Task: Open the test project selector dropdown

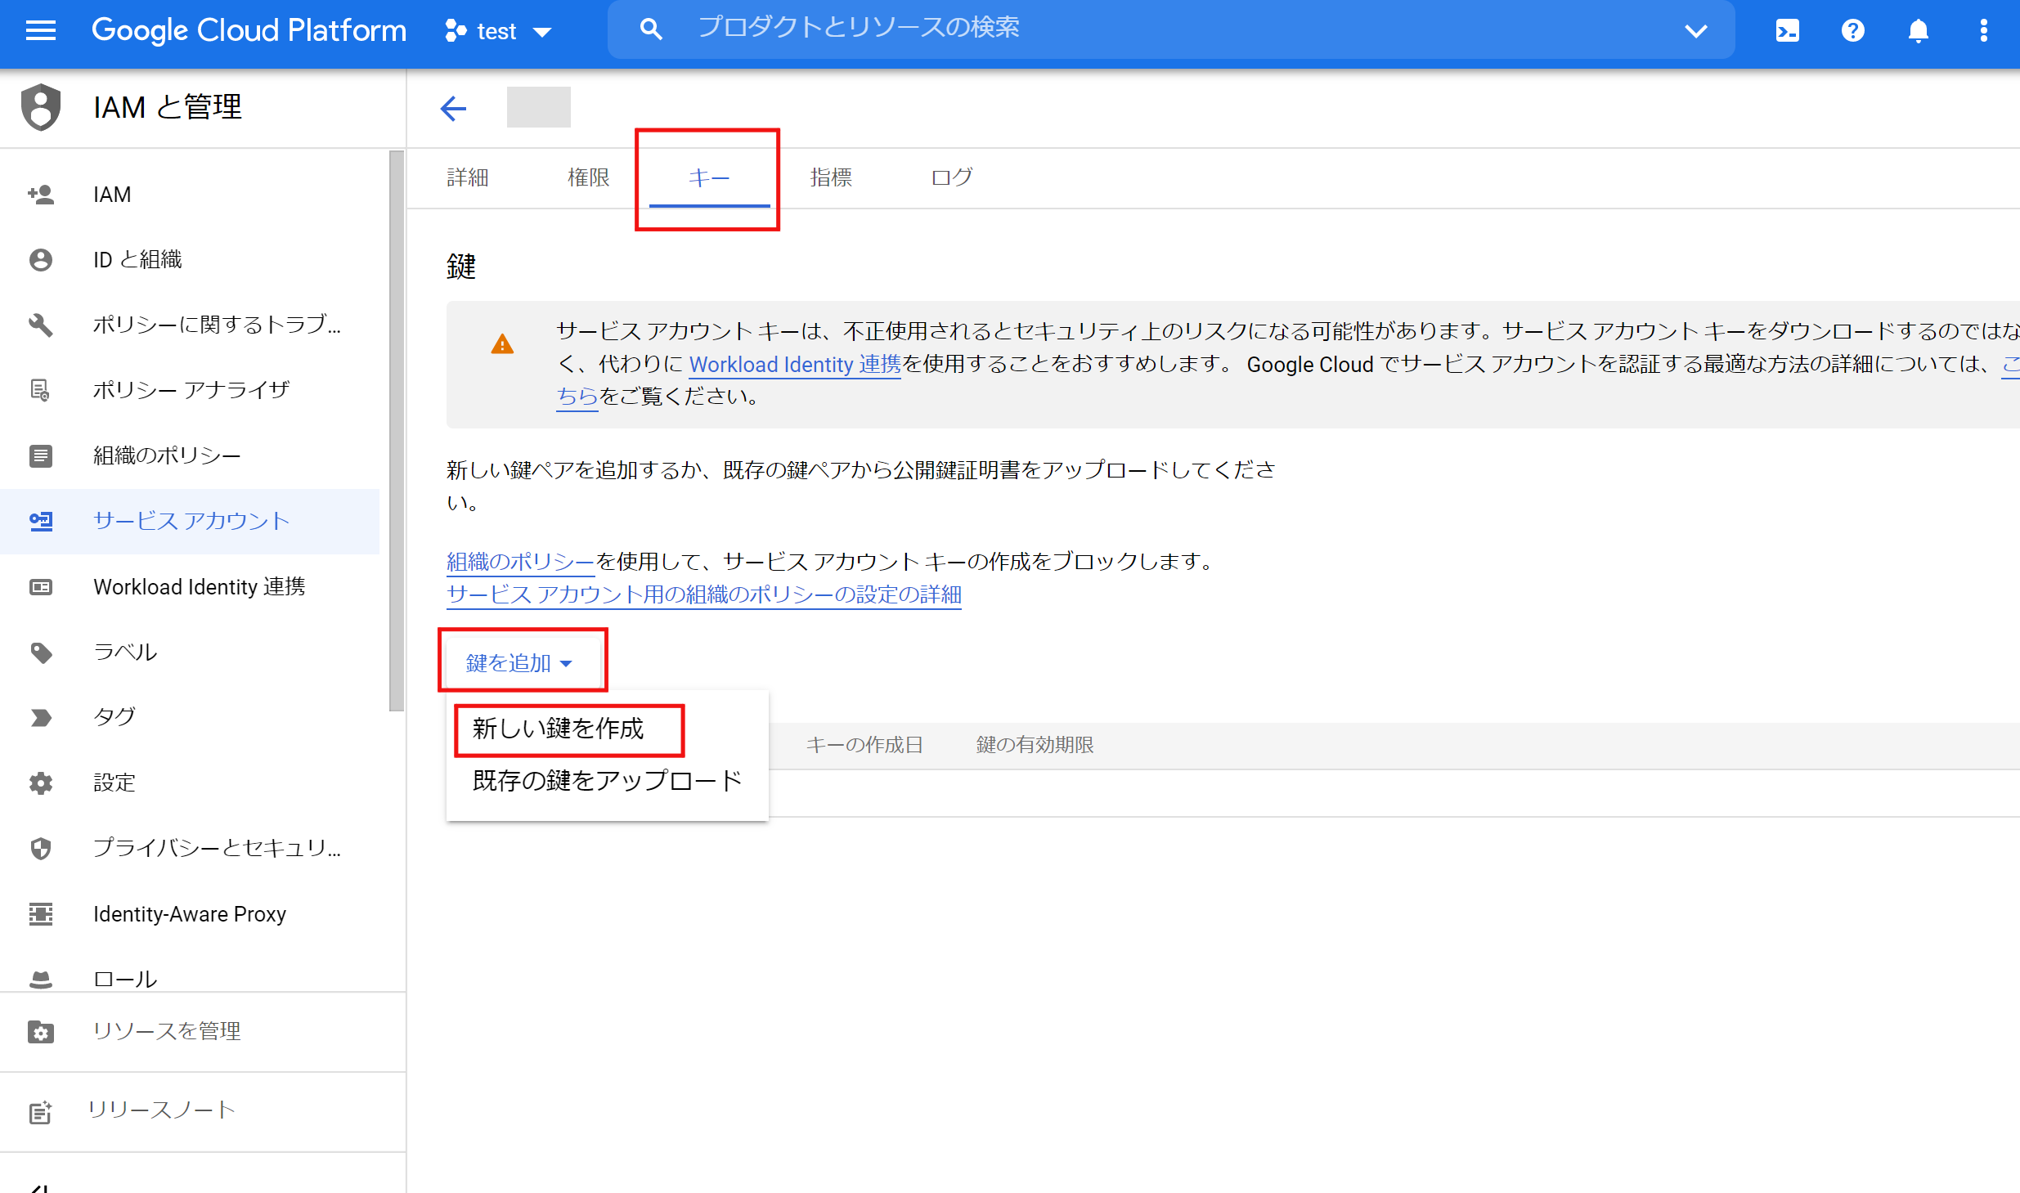Action: click(498, 31)
